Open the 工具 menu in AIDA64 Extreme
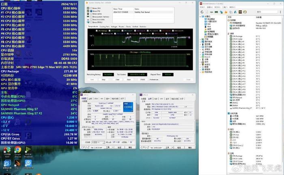 pyautogui.click(x=225, y=7)
